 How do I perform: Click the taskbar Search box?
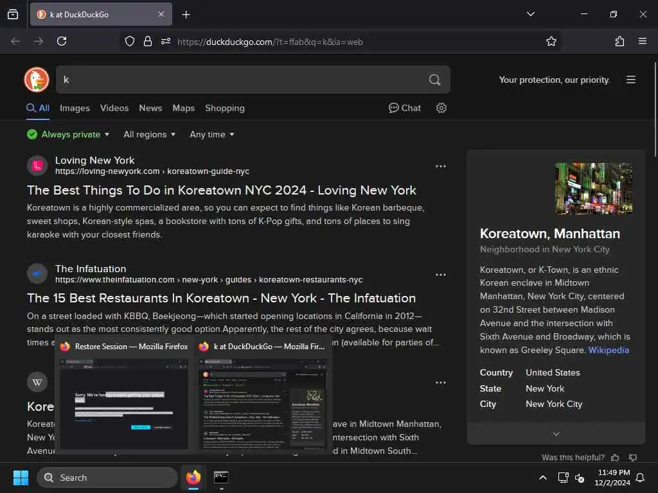107,478
